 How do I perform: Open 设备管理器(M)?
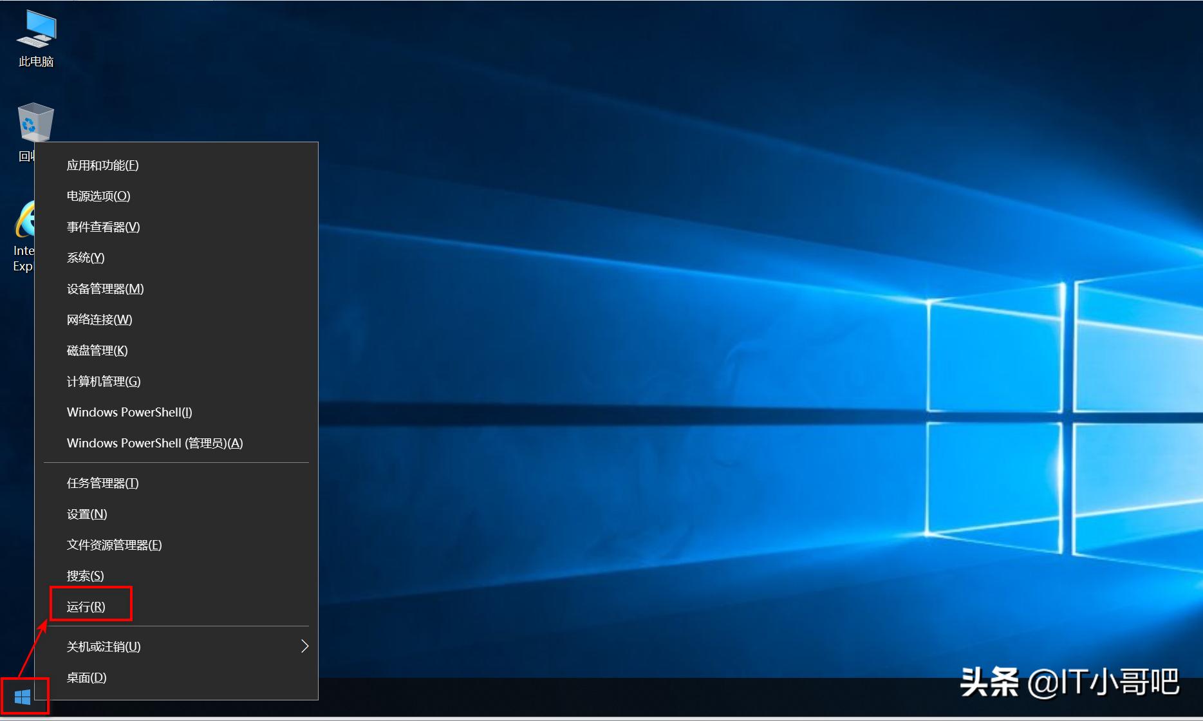point(176,289)
